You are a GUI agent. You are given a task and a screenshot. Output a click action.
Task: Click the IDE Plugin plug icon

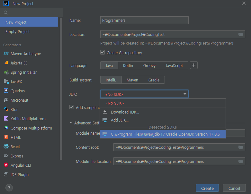point(6,174)
